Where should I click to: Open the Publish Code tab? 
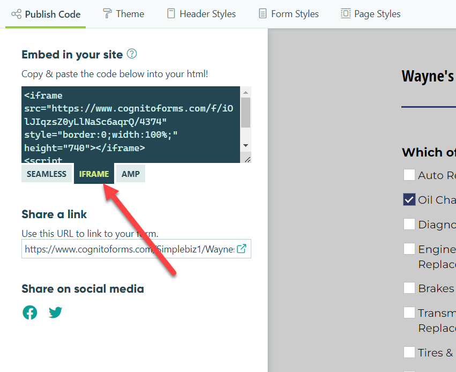pos(46,14)
